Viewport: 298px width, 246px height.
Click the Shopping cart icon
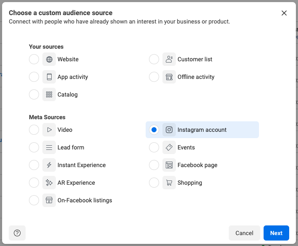169,183
